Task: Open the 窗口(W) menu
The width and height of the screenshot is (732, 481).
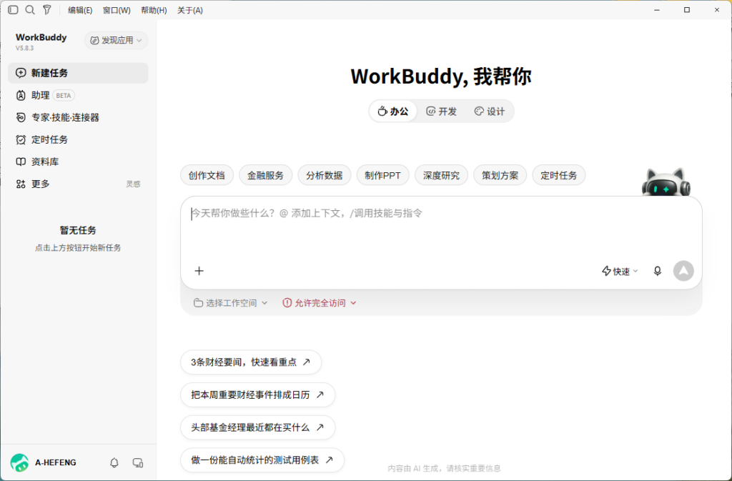Action: tap(117, 10)
